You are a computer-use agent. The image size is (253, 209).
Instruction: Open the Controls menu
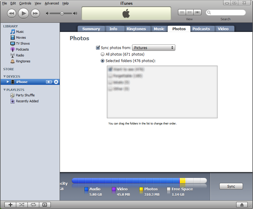tap(25, 3)
